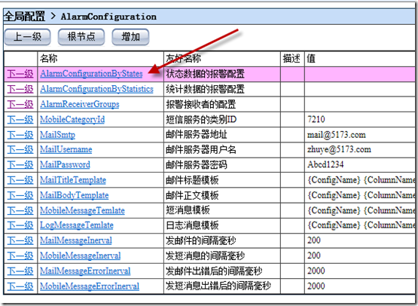Open the AlarmConfigurationByStates link
Image resolution: width=418 pixels, height=306 pixels.
pyautogui.click(x=91, y=74)
